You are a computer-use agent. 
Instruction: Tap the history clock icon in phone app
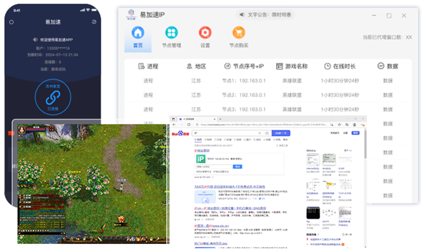[94, 22]
